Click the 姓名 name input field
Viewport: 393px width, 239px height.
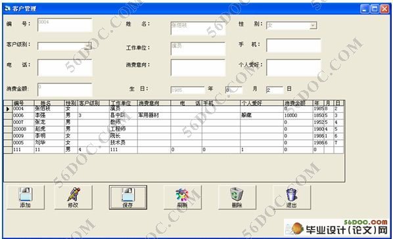click(x=198, y=28)
